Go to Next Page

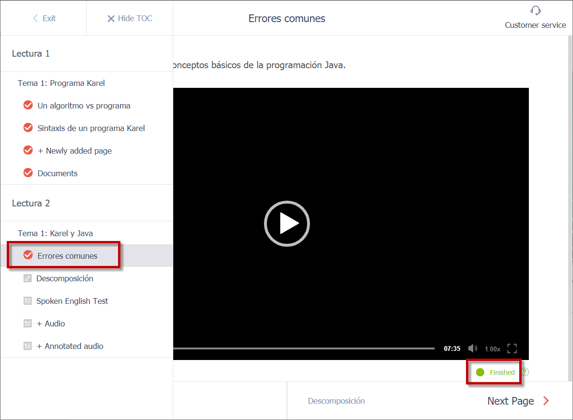click(x=518, y=401)
